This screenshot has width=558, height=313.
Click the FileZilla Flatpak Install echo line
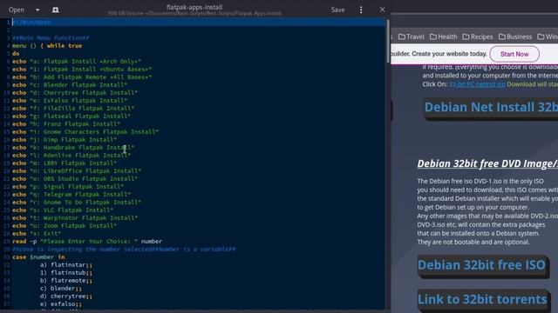pos(73,108)
